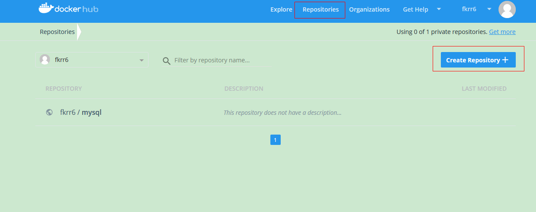Click the REPOSITORY column header
This screenshot has width=536, height=212.
64,89
